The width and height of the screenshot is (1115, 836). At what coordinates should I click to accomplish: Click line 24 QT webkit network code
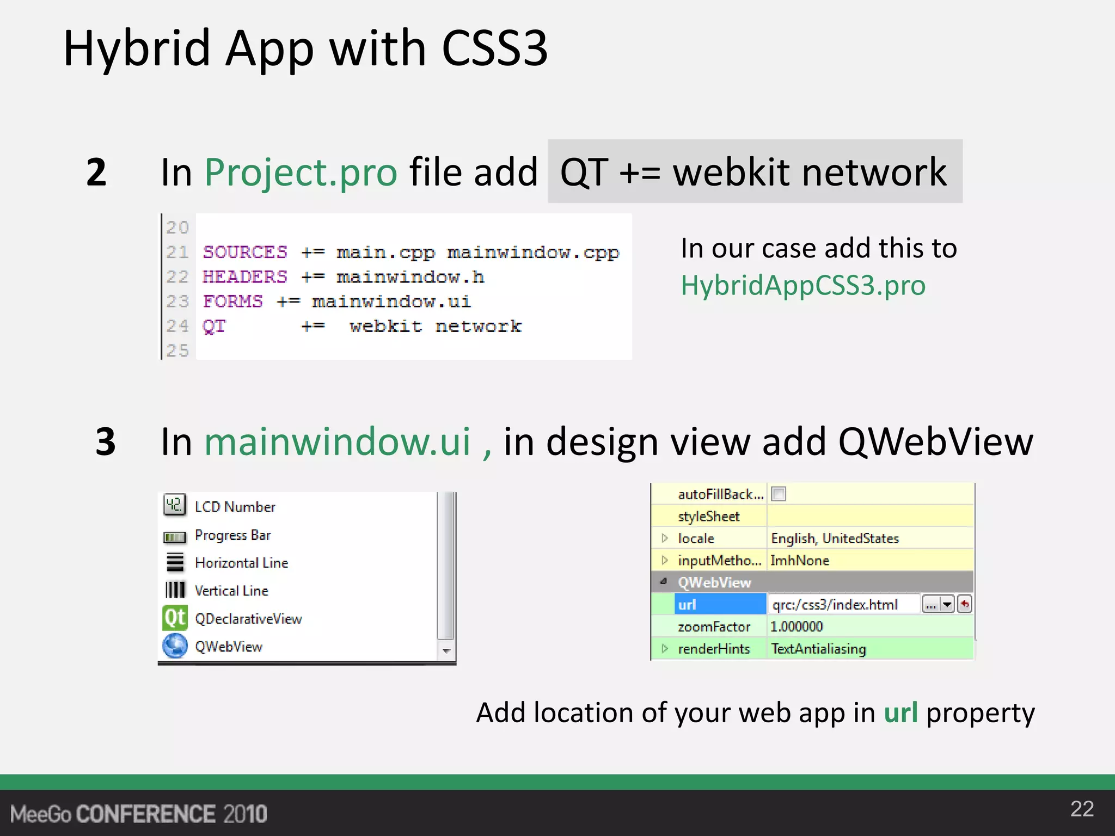pos(362,327)
